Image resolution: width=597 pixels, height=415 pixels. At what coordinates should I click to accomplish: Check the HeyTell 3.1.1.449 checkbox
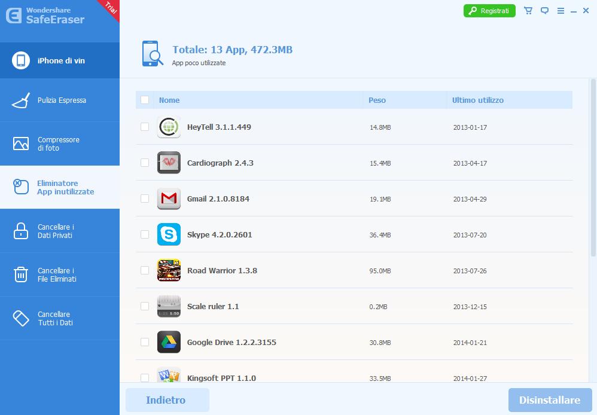coord(145,127)
